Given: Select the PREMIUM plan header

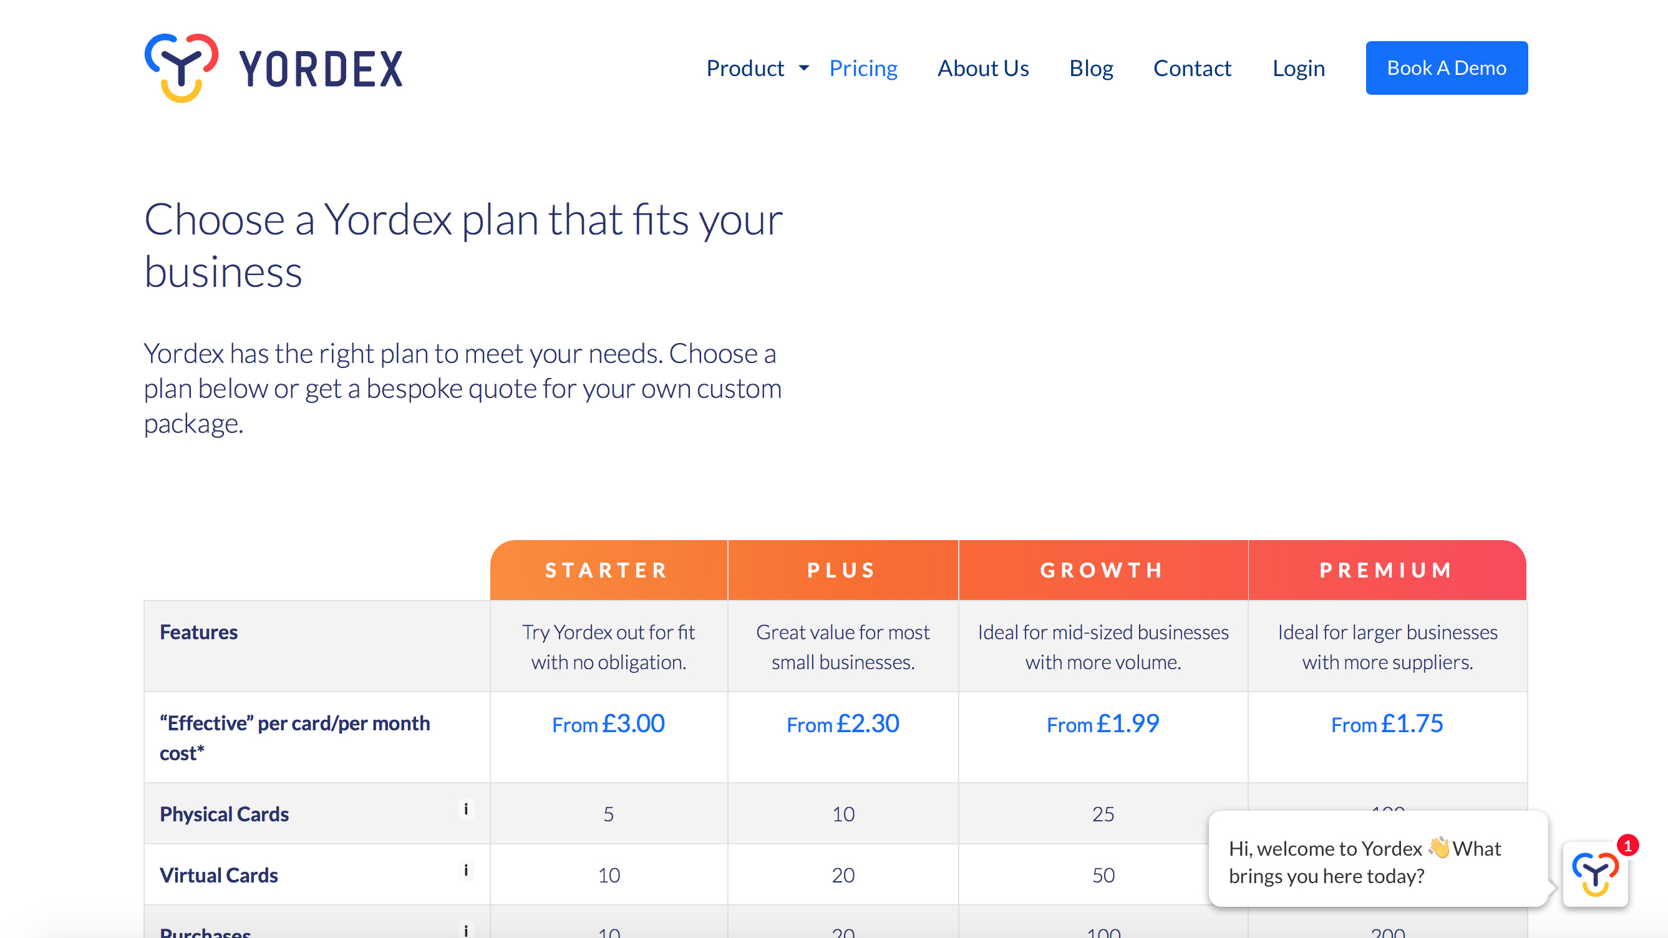Looking at the screenshot, I should pos(1387,569).
